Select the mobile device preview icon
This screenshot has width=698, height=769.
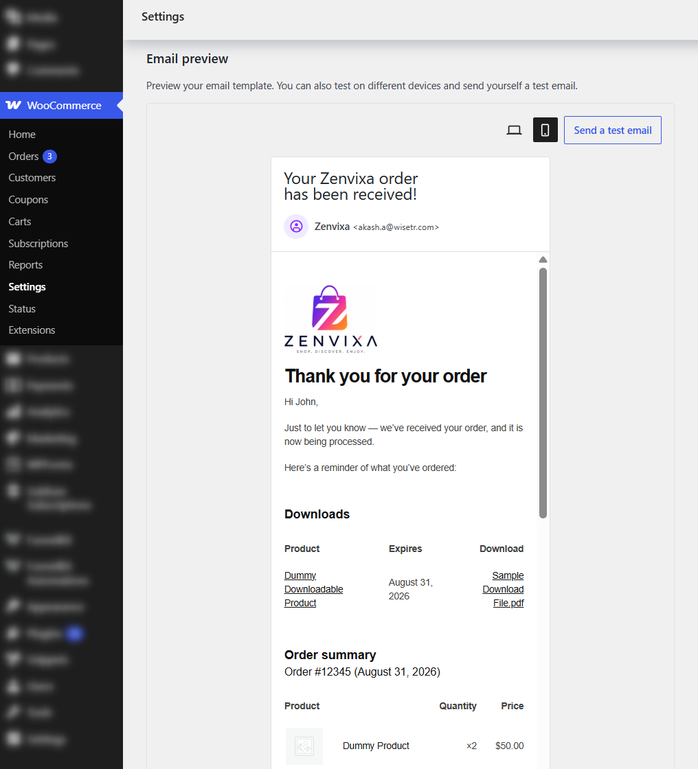click(x=545, y=130)
